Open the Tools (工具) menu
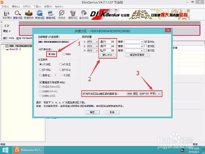Image resolution: width=205 pixels, height=154 pixels. pyautogui.click(x=37, y=7)
